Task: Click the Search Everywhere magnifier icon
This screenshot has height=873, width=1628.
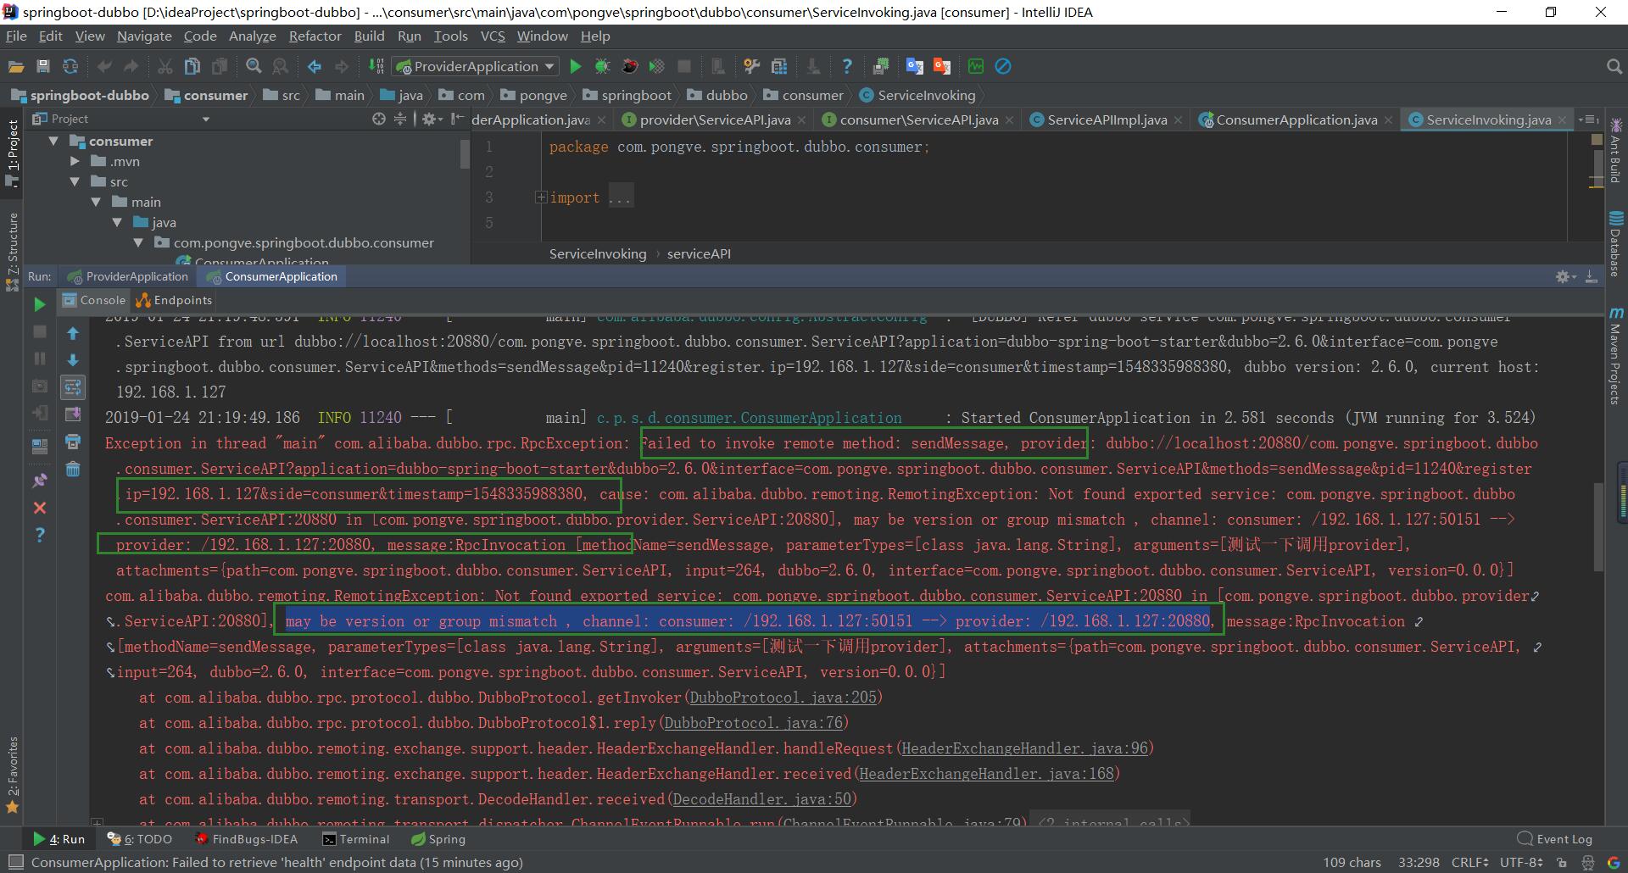Action: pos(1614,66)
